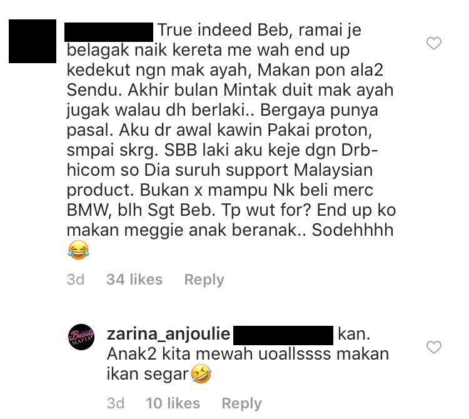Reply to zarina_anjoulie's comment
469x419 pixels.
[x=241, y=403]
